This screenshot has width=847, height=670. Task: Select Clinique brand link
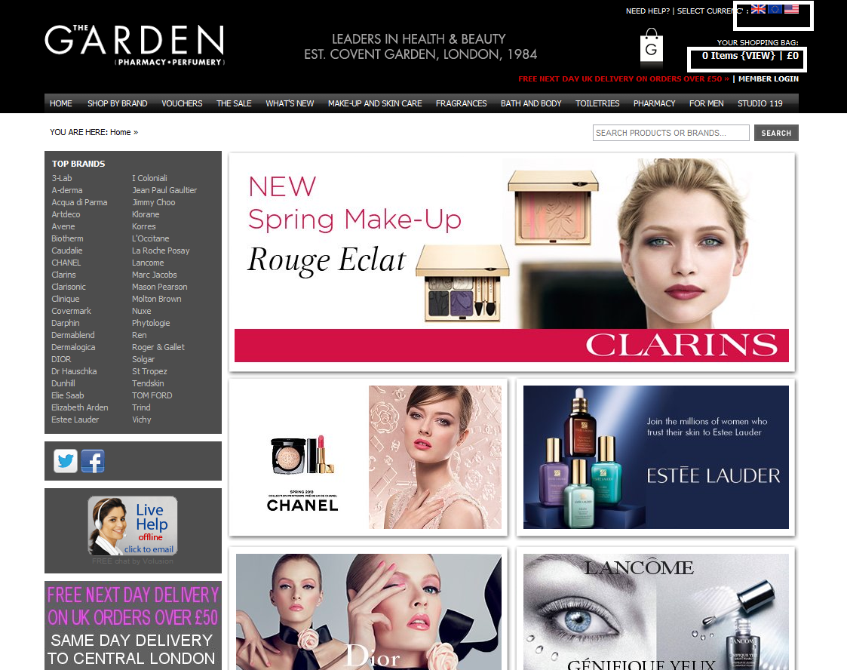click(66, 299)
